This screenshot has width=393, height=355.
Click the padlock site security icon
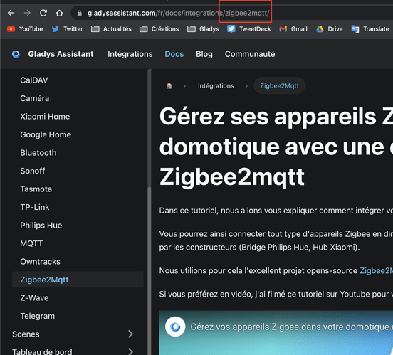pyautogui.click(x=80, y=13)
